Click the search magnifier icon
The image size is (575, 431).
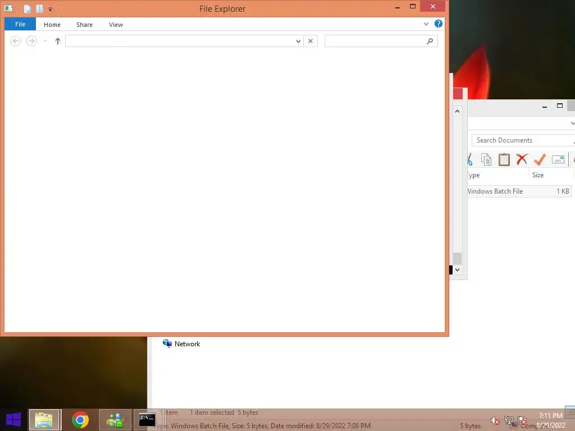click(x=430, y=41)
